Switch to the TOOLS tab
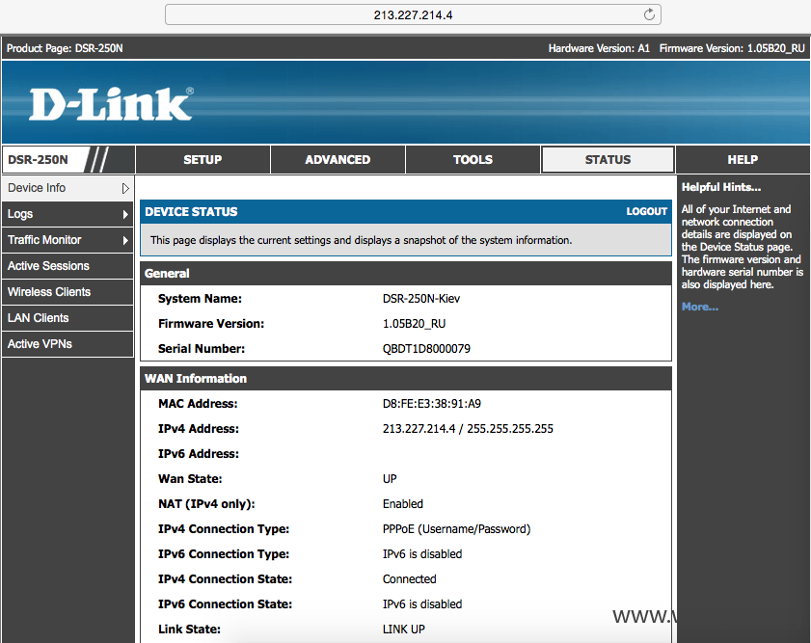This screenshot has height=643, width=811. (473, 160)
